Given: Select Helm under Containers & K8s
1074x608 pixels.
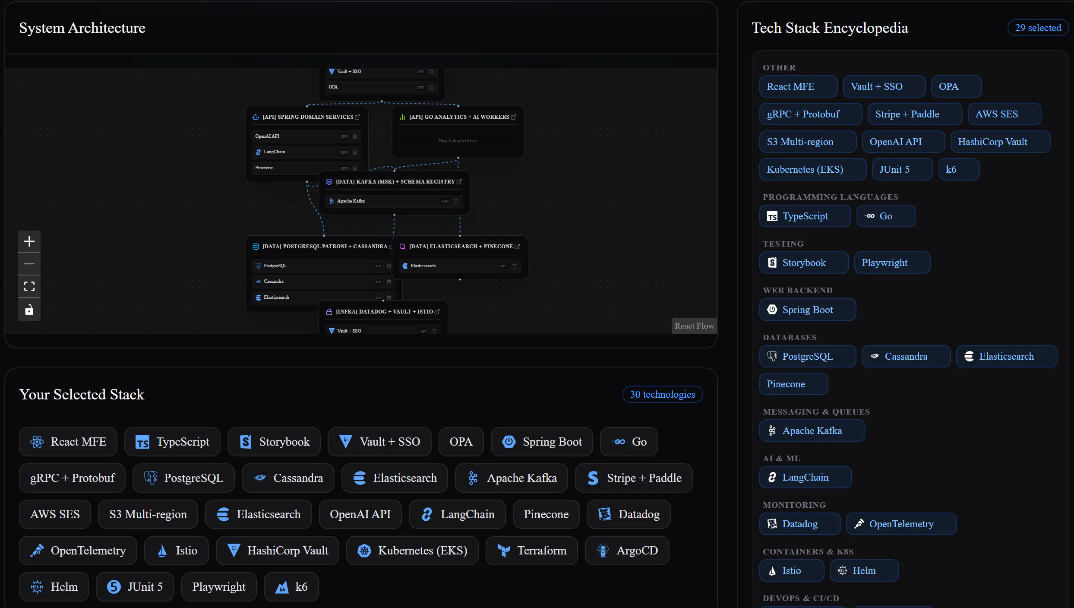Looking at the screenshot, I should [864, 570].
